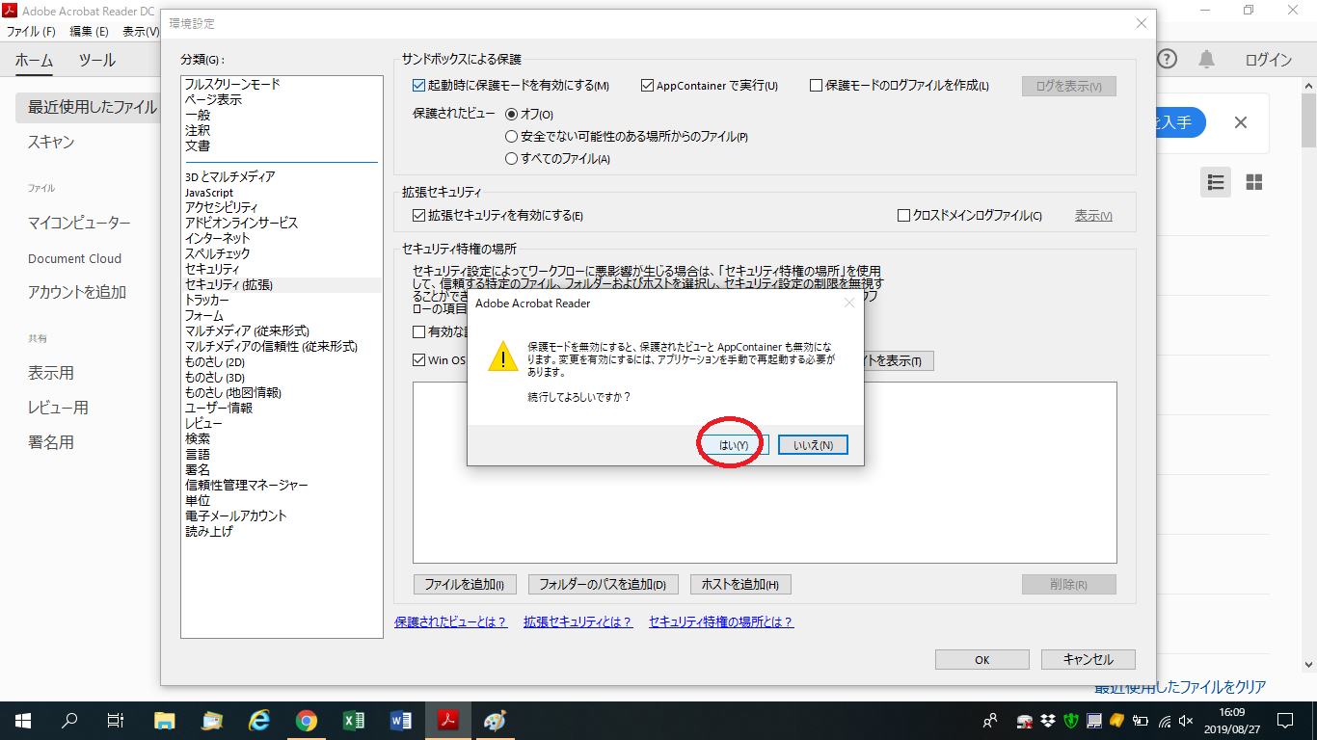Image resolution: width=1317 pixels, height=740 pixels.
Task: Open File Explorer from taskbar
Action: (165, 721)
